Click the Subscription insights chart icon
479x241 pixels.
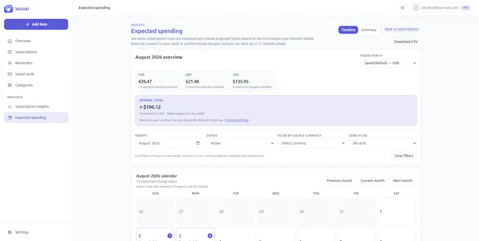point(10,106)
